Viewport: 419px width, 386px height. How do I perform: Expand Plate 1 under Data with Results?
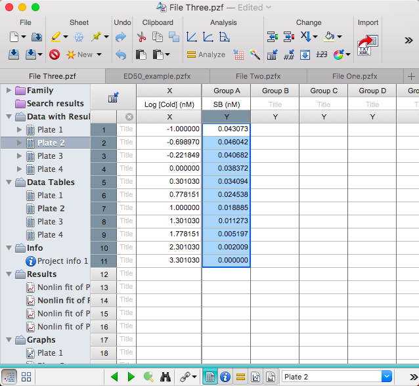19,129
